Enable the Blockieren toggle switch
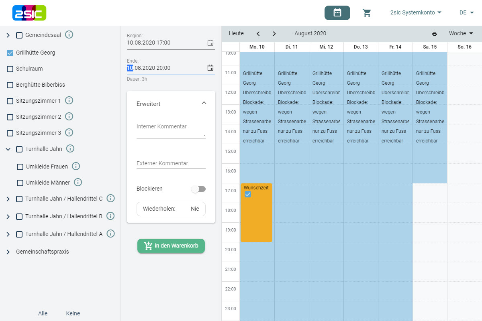The width and height of the screenshot is (482, 321). (x=198, y=189)
